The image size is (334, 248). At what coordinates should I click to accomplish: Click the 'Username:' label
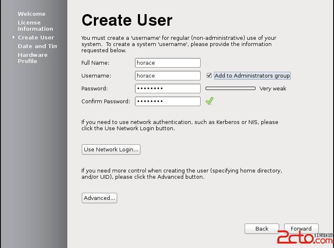(x=96, y=76)
